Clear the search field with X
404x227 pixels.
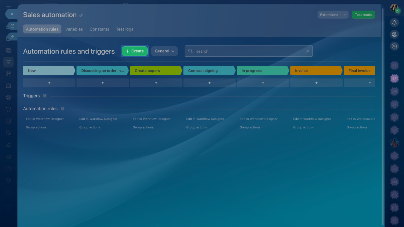(x=307, y=51)
